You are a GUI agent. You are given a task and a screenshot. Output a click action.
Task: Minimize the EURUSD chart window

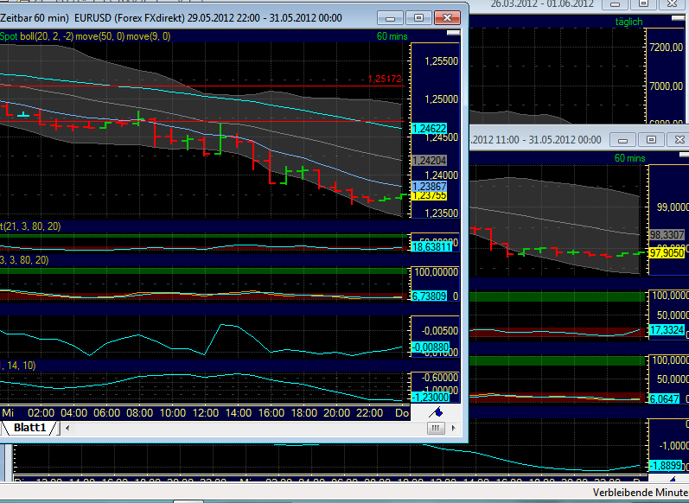[x=392, y=17]
